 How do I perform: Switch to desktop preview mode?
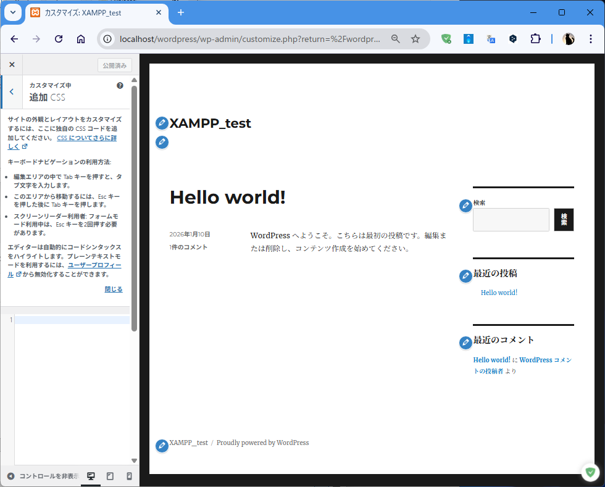click(91, 476)
